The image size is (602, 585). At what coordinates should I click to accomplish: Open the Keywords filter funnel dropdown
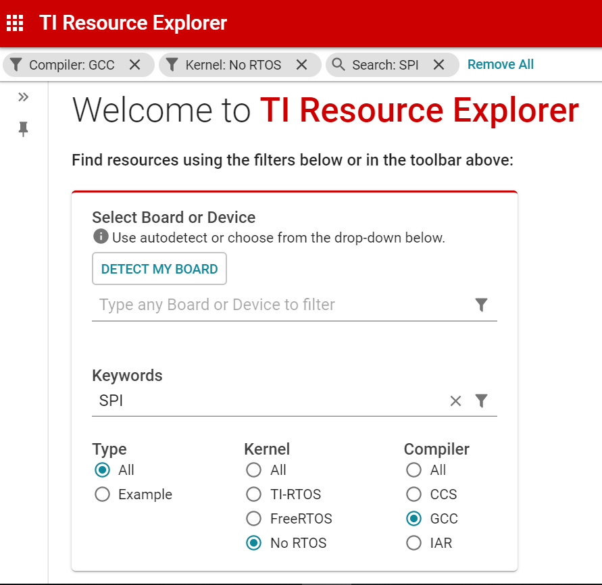481,401
